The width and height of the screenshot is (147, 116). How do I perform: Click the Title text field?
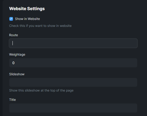point(73,108)
